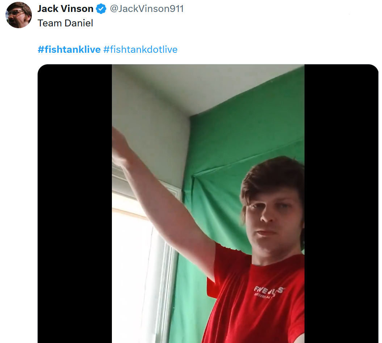This screenshot has height=343, width=382.
Task: Open the #fishtanklive hashtag
Action: point(69,50)
